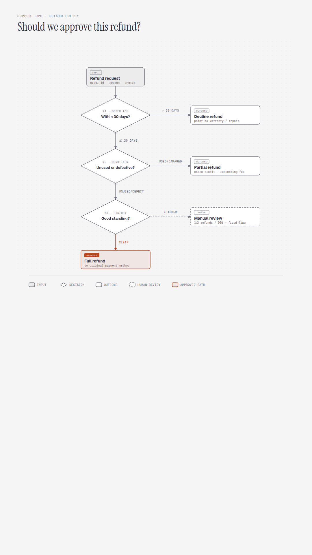The height and width of the screenshot is (555, 312).
Task: Click the OUTCOME tag on Decline refund
Action: (202, 111)
